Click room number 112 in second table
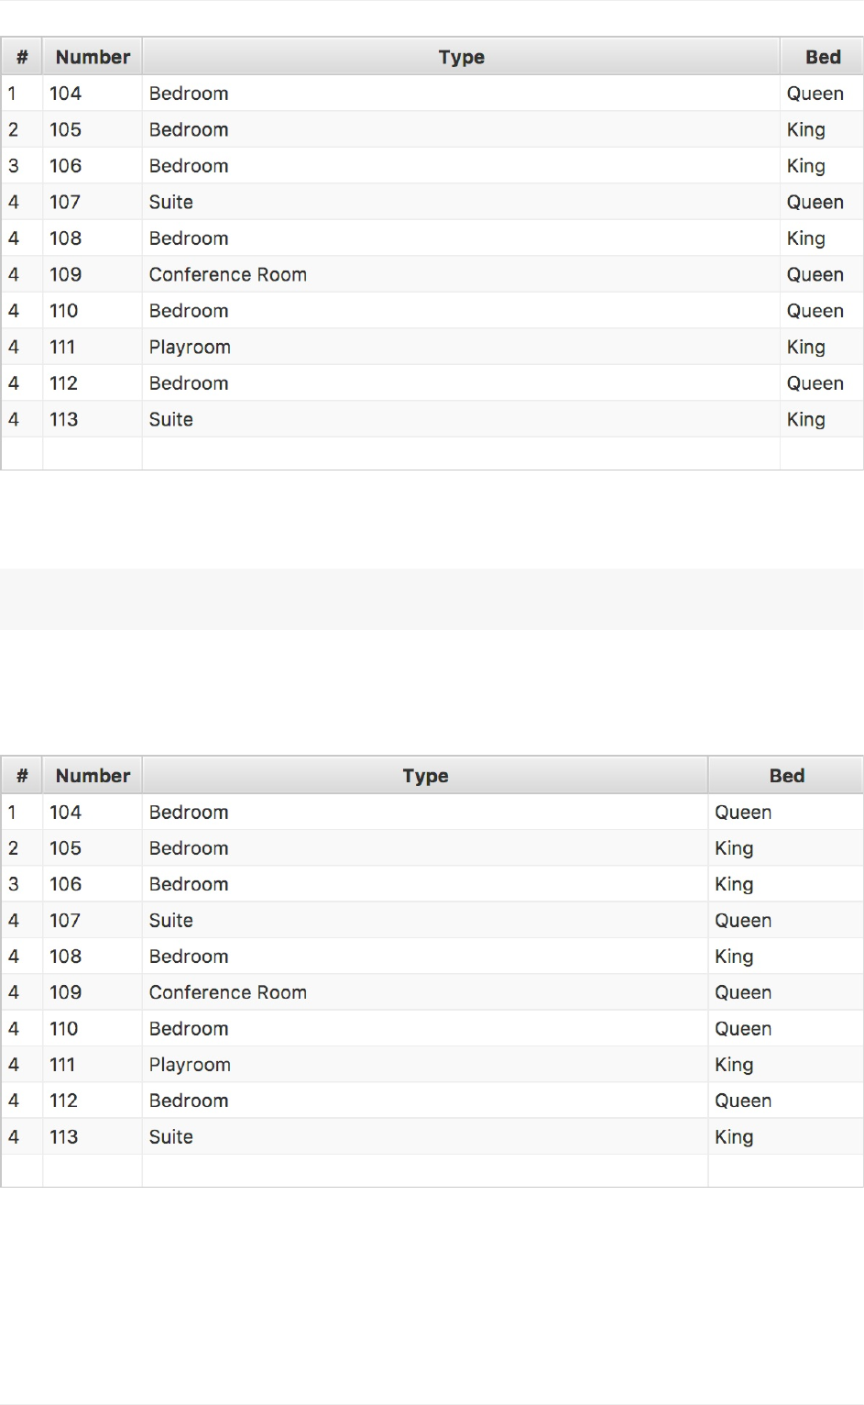This screenshot has height=1405, width=864. coord(64,1101)
